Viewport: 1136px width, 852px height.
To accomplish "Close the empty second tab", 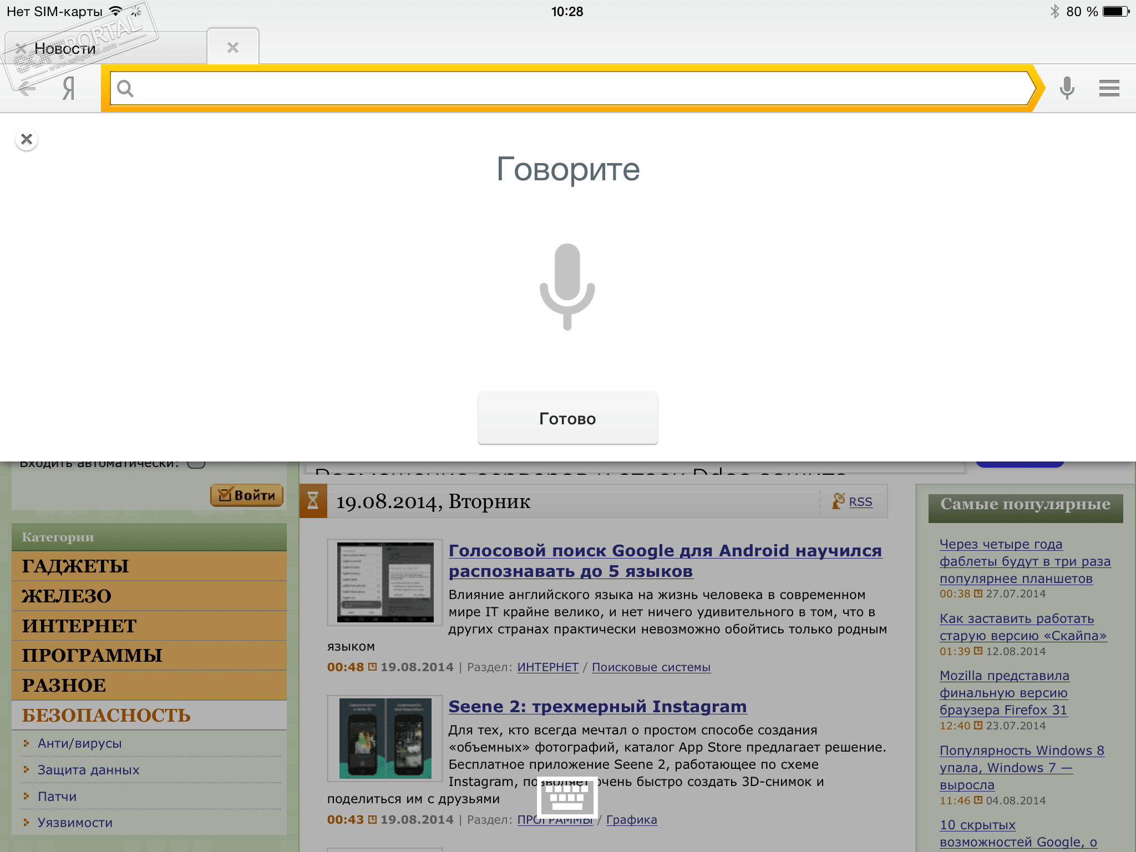I will click(x=233, y=48).
